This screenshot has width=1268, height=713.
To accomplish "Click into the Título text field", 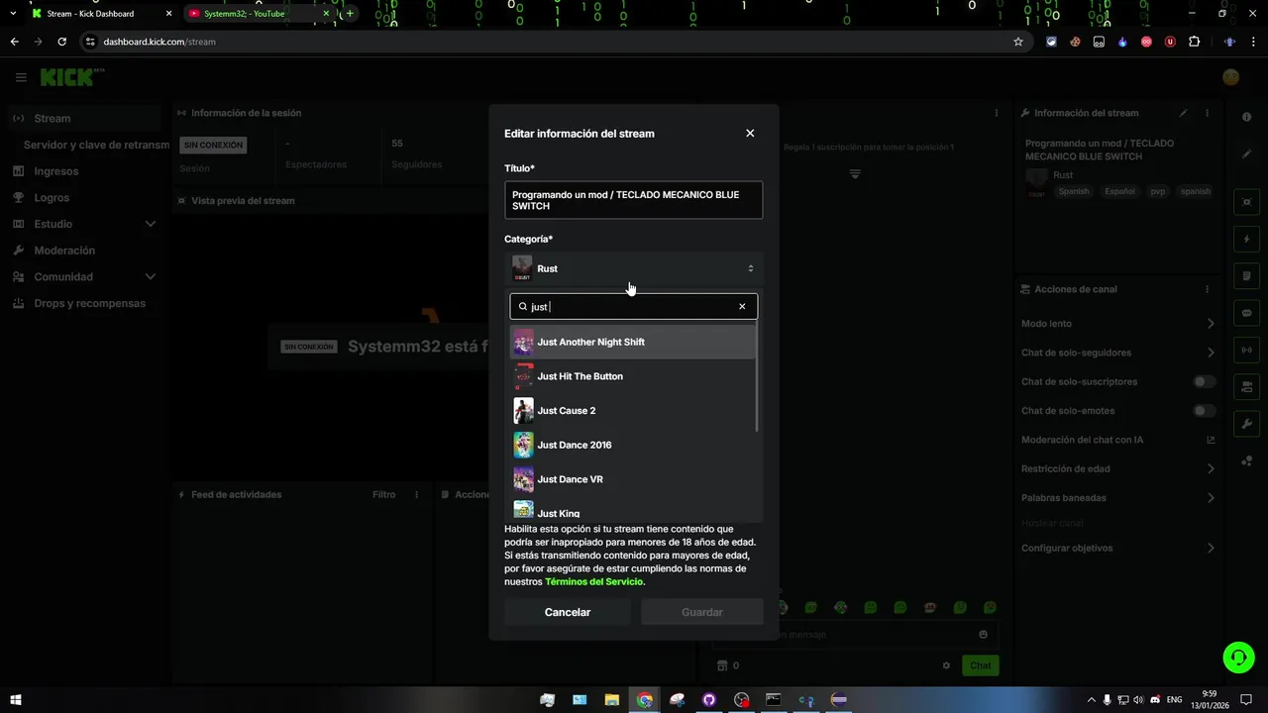I will point(633,200).
